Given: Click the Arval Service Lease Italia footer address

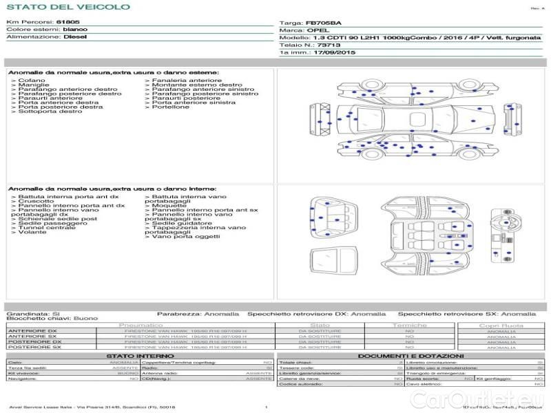Looking at the screenshot, I should (x=92, y=407).
